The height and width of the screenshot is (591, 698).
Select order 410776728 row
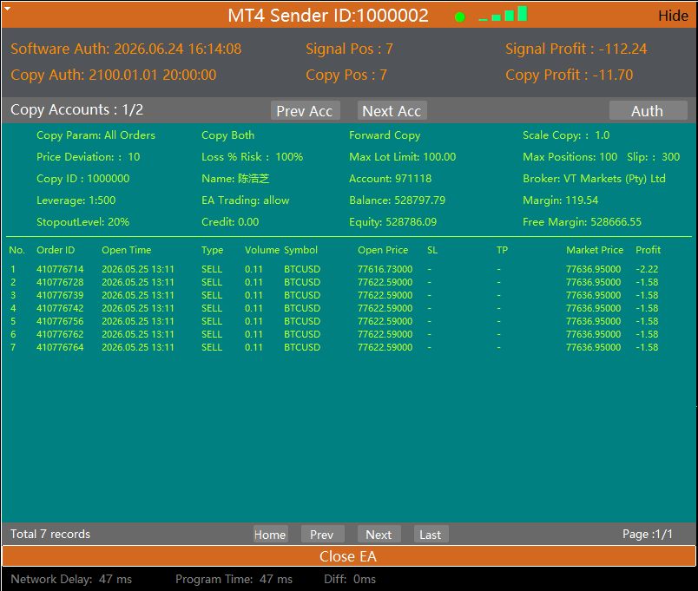pos(334,282)
